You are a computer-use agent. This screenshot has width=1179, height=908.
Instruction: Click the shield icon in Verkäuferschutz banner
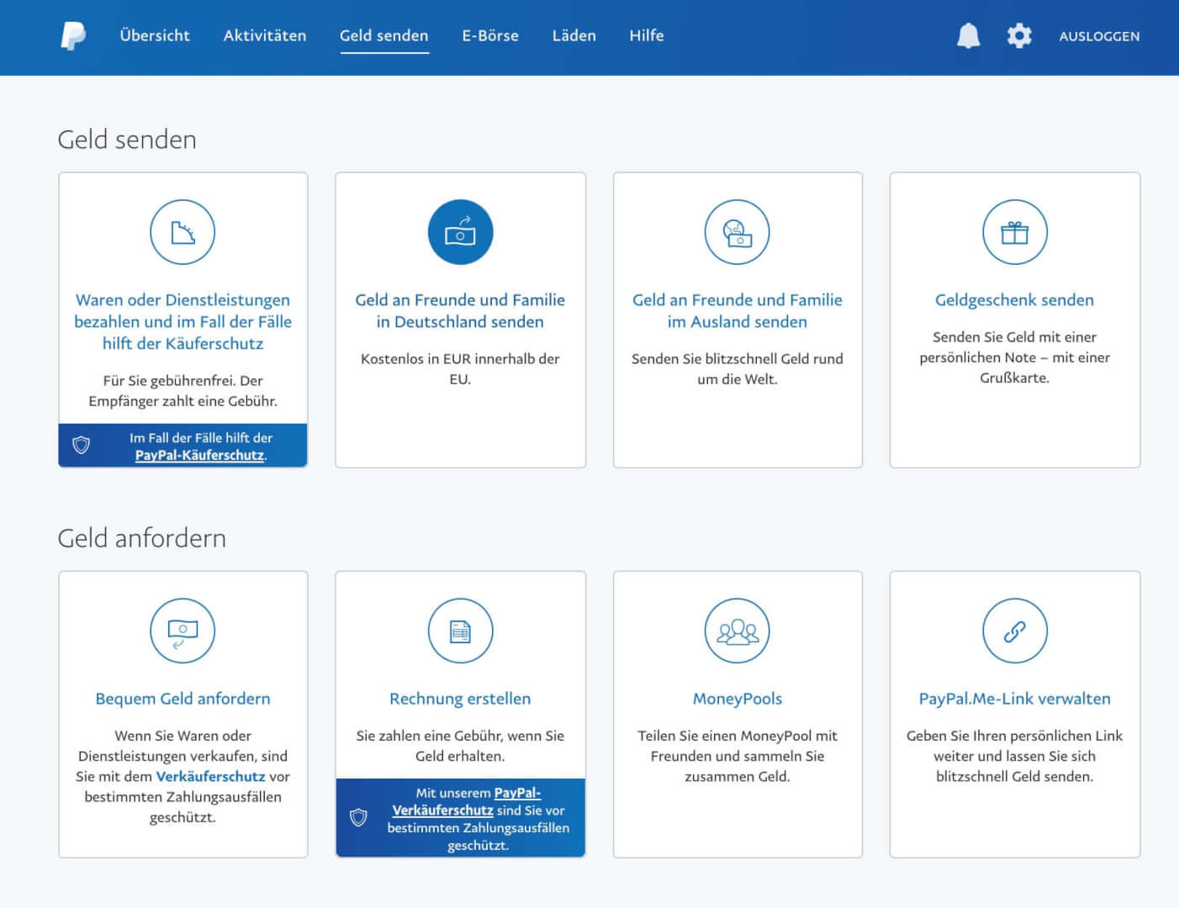pyautogui.click(x=358, y=817)
